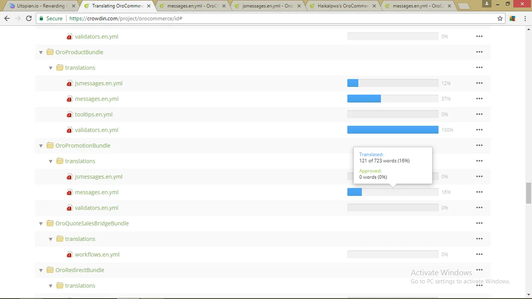Open more options for tooltips.en.yml row
Image resolution: width=532 pixels, height=299 pixels.
pyautogui.click(x=479, y=114)
